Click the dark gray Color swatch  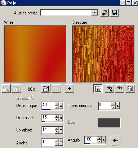[x=109, y=123]
